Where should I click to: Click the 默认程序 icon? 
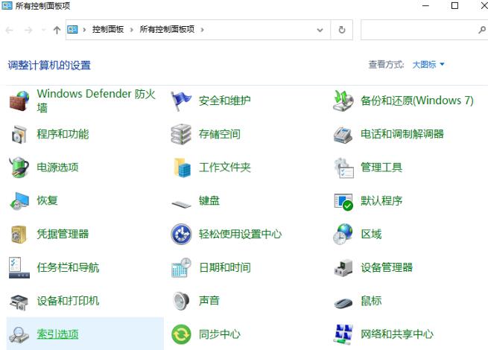pyautogui.click(x=343, y=201)
